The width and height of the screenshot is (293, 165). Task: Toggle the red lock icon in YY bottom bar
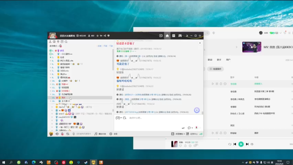pos(62,134)
